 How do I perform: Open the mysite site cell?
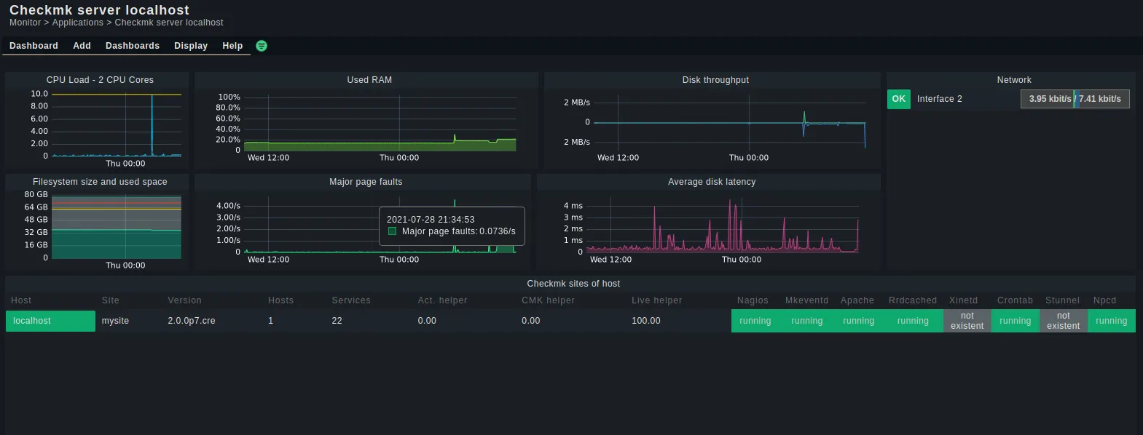coord(115,321)
